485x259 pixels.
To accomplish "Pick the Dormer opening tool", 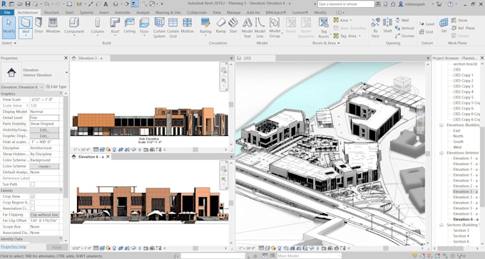I will (x=404, y=36).
